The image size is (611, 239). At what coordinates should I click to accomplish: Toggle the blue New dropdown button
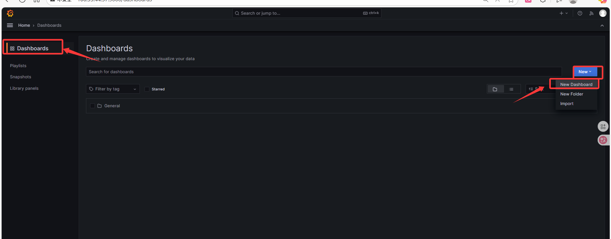[585, 72]
